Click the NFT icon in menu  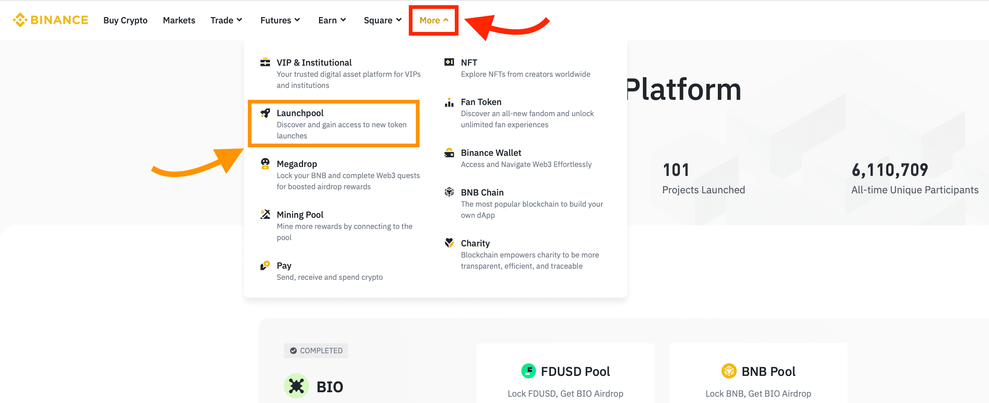coord(449,62)
